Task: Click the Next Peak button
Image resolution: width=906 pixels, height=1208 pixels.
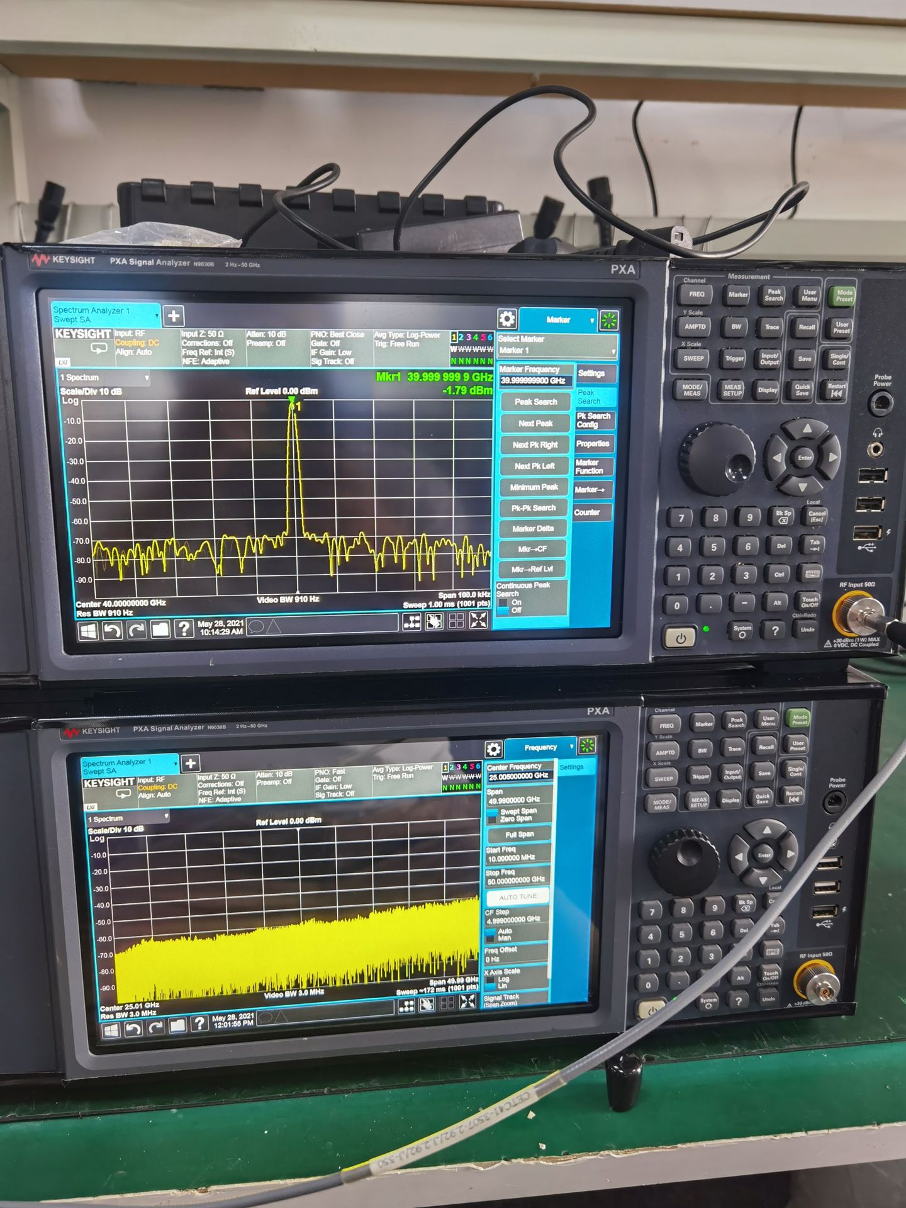Action: 535,424
